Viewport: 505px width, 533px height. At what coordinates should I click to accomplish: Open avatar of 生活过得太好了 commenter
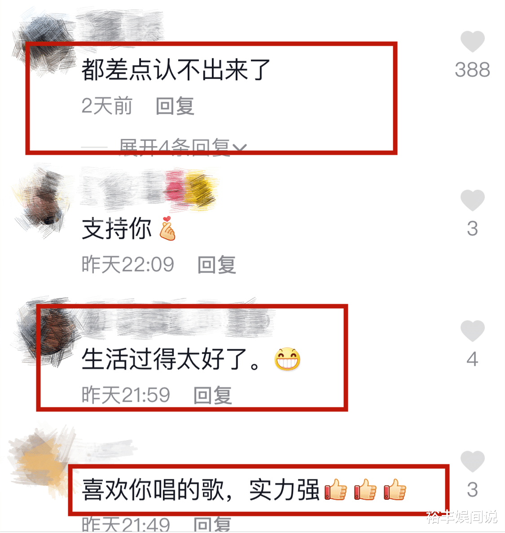(47, 332)
